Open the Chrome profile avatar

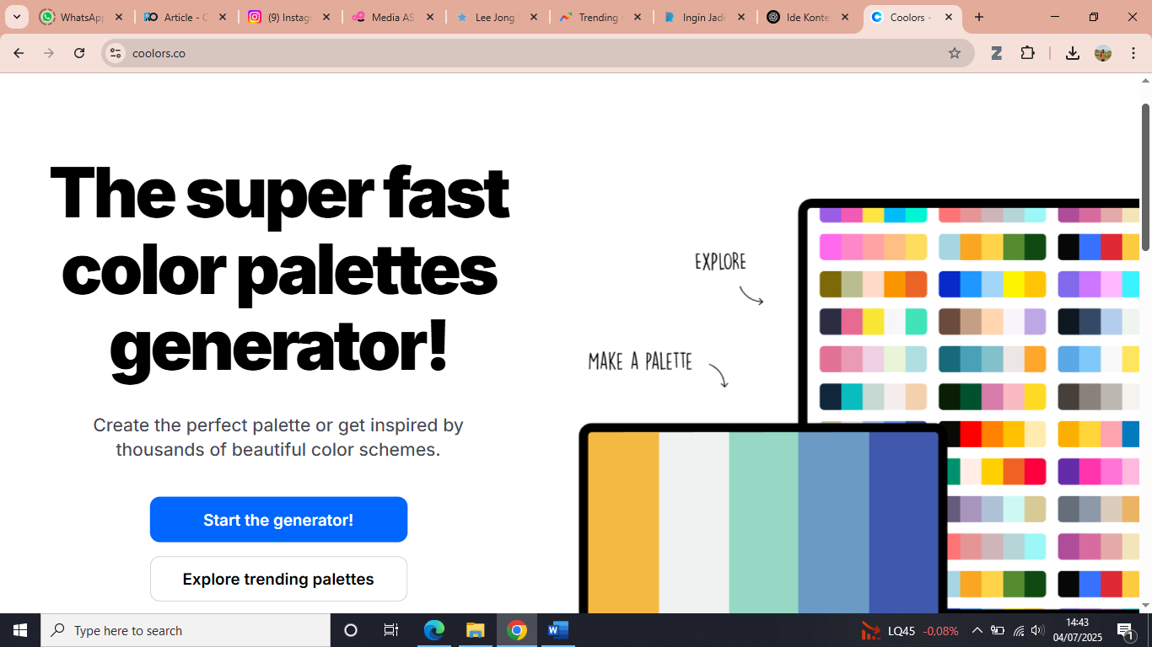(x=1103, y=53)
